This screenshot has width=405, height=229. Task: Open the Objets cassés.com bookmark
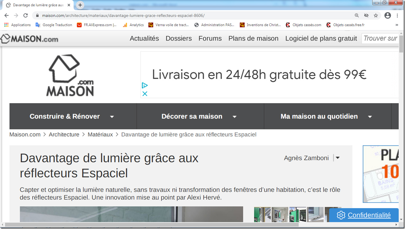(303, 25)
